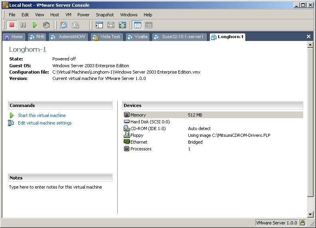Viewport: 316px width, 228px height.
Task: Open the Host menu
Action: (x=55, y=15)
